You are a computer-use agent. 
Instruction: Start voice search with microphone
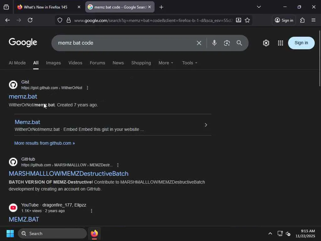(214, 43)
